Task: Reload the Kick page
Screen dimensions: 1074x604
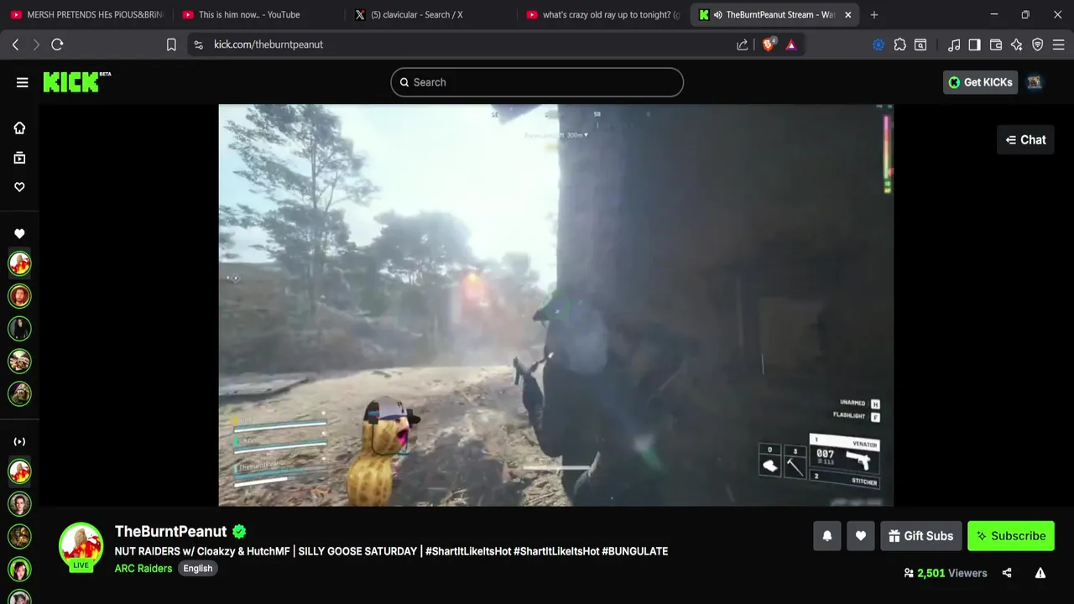Action: pos(57,44)
